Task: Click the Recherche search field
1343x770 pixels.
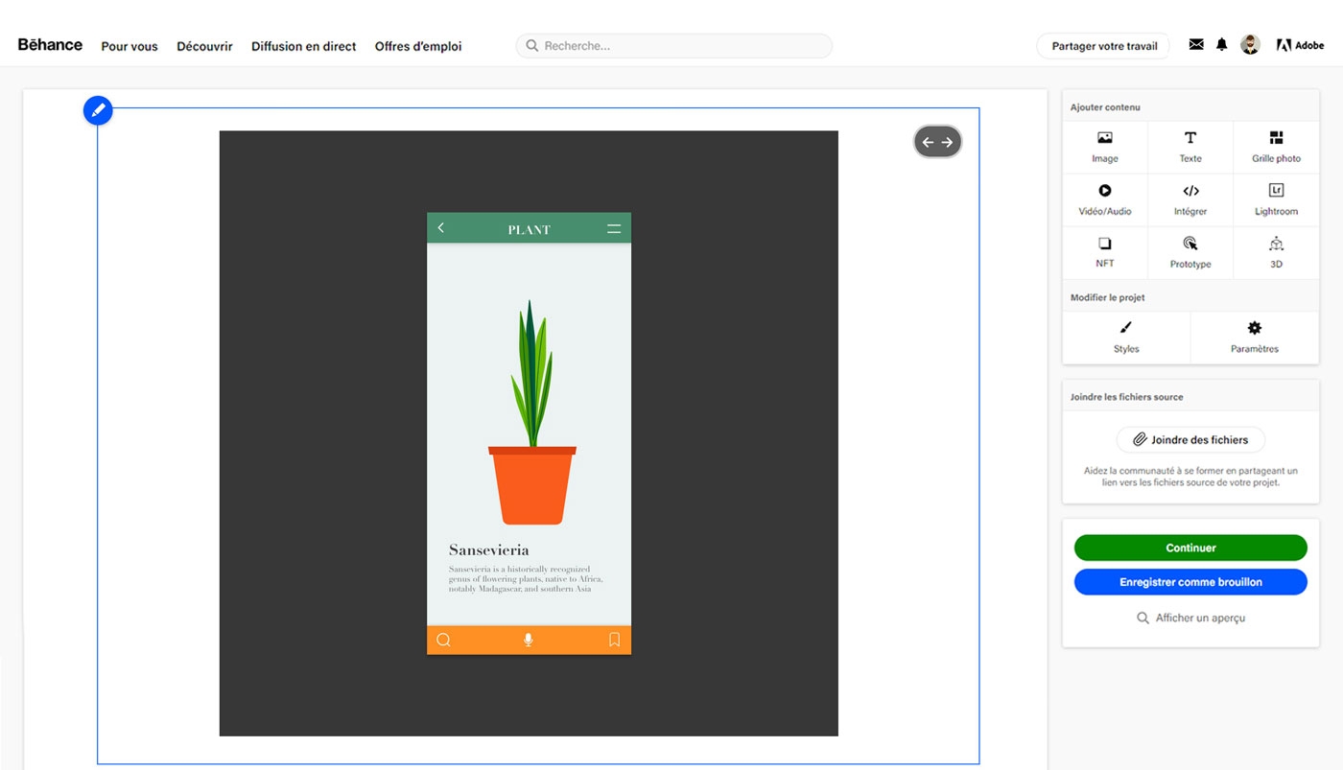Action: 673,45
